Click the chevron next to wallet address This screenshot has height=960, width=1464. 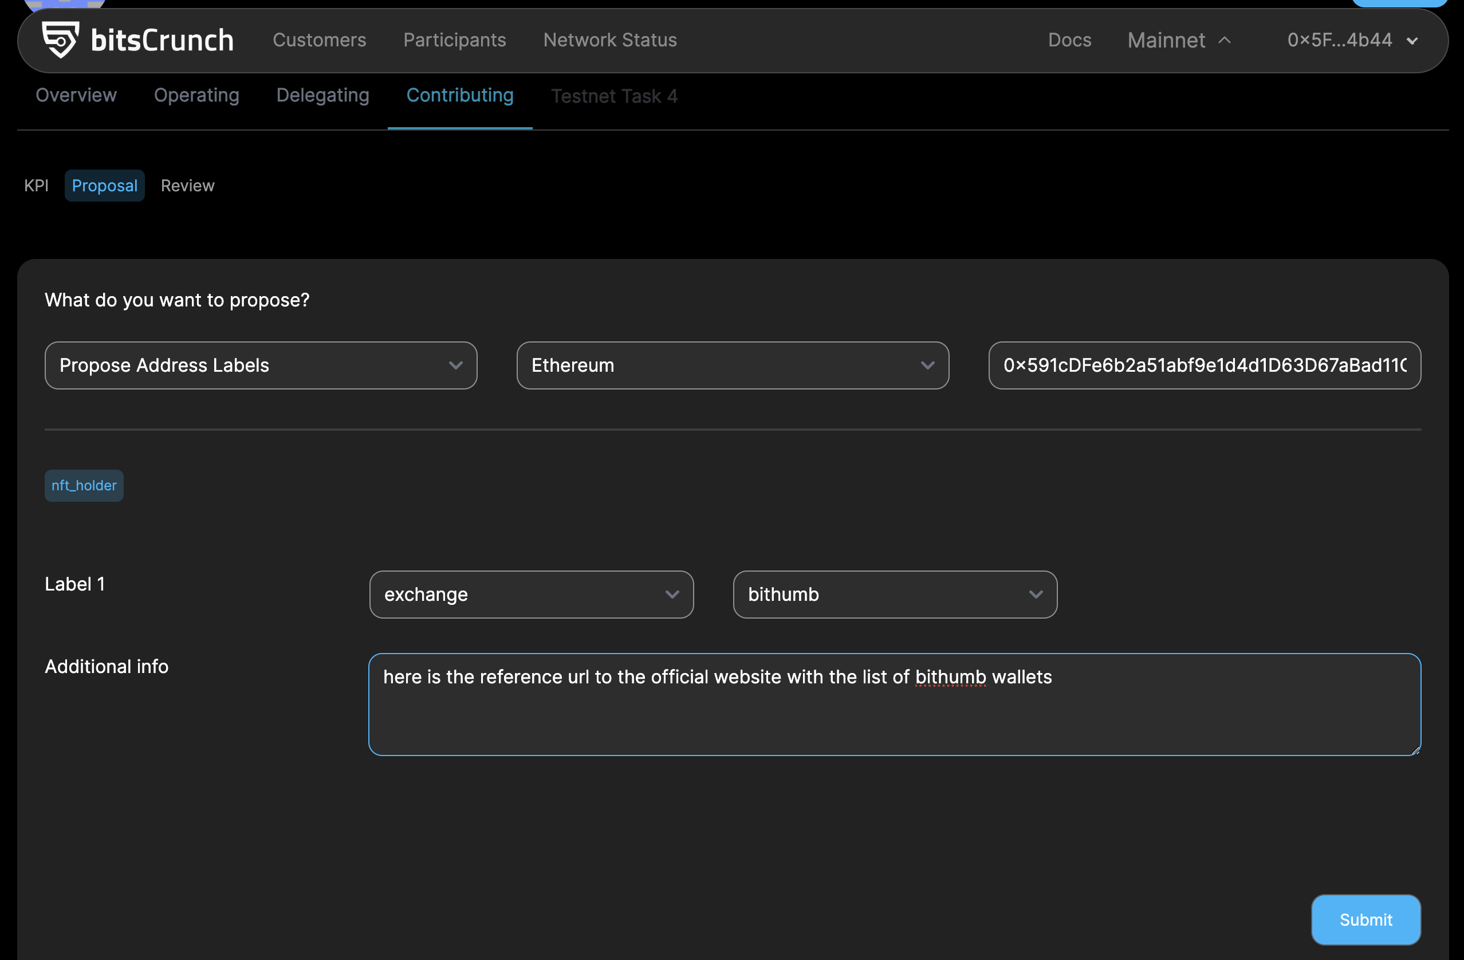(x=1412, y=41)
